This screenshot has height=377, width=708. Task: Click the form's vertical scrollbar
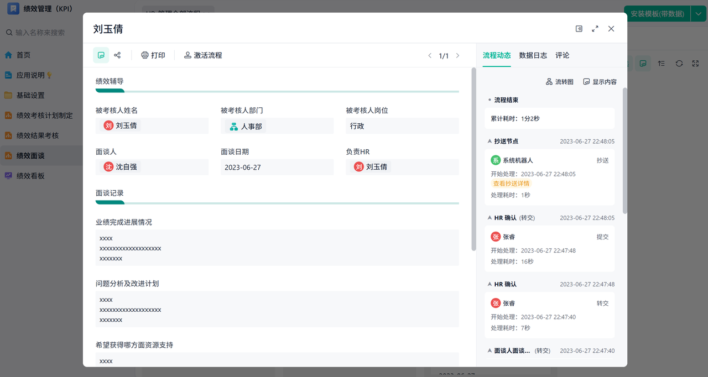(473, 159)
